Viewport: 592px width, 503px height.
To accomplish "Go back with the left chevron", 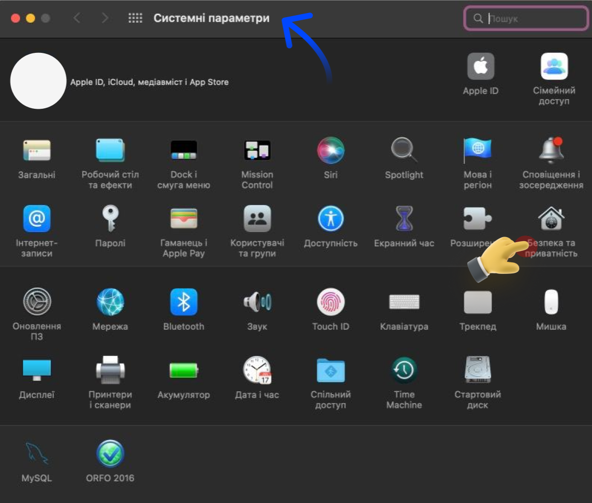I will tap(77, 18).
